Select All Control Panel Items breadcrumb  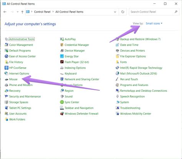coord(69,12)
